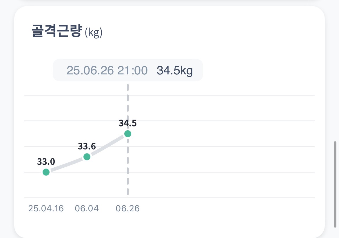This screenshot has width=339, height=238.
Task: Click the 34.5 label above the point
Action: coord(127,123)
